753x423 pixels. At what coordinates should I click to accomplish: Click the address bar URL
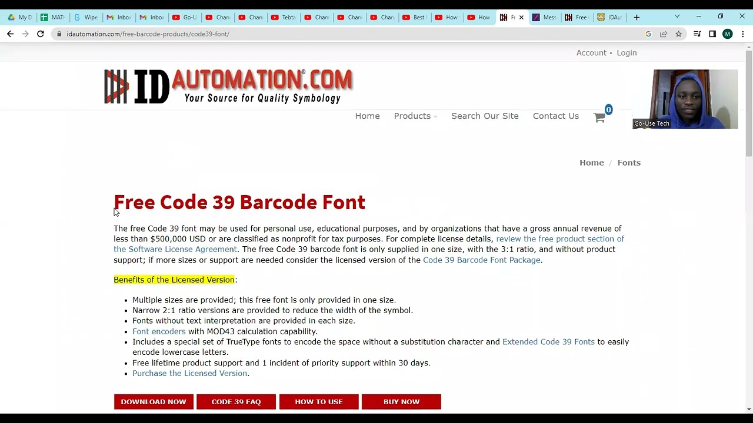148,34
